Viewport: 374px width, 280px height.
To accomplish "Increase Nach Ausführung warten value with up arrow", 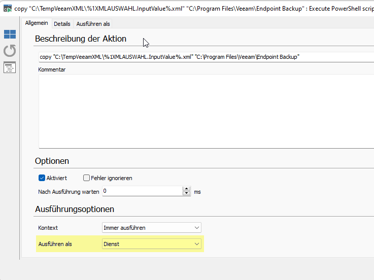I will [x=186, y=189].
